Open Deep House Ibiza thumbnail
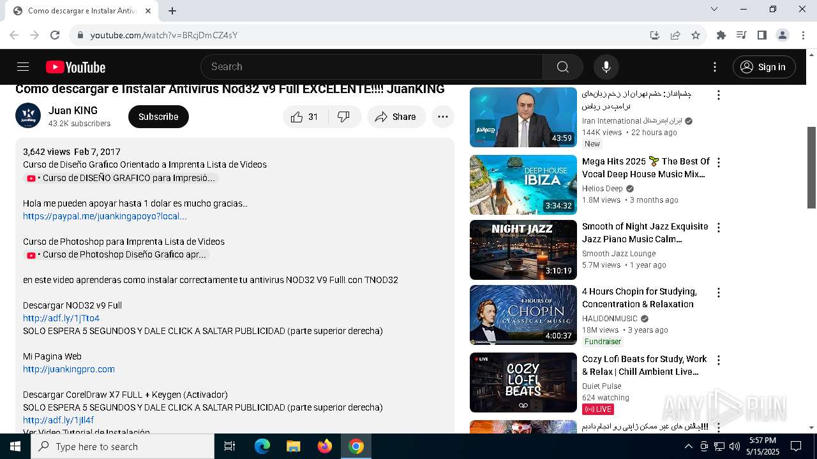 (523, 185)
